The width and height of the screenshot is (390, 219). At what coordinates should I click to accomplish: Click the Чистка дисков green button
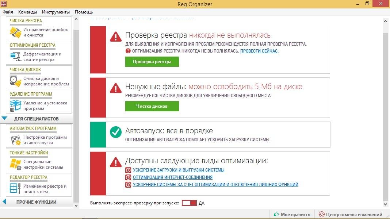[x=152, y=106]
